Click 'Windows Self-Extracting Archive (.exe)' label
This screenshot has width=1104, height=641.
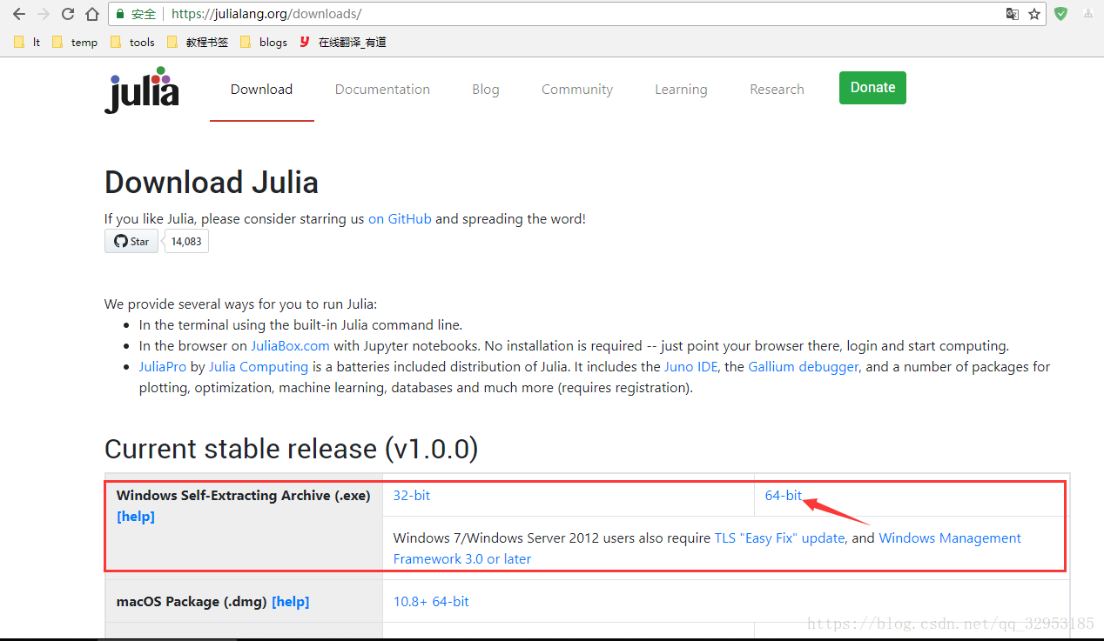[244, 496]
